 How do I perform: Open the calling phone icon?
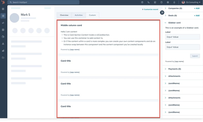click(148, 2)
